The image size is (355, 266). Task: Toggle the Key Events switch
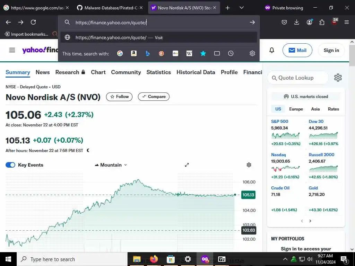pyautogui.click(x=10, y=165)
